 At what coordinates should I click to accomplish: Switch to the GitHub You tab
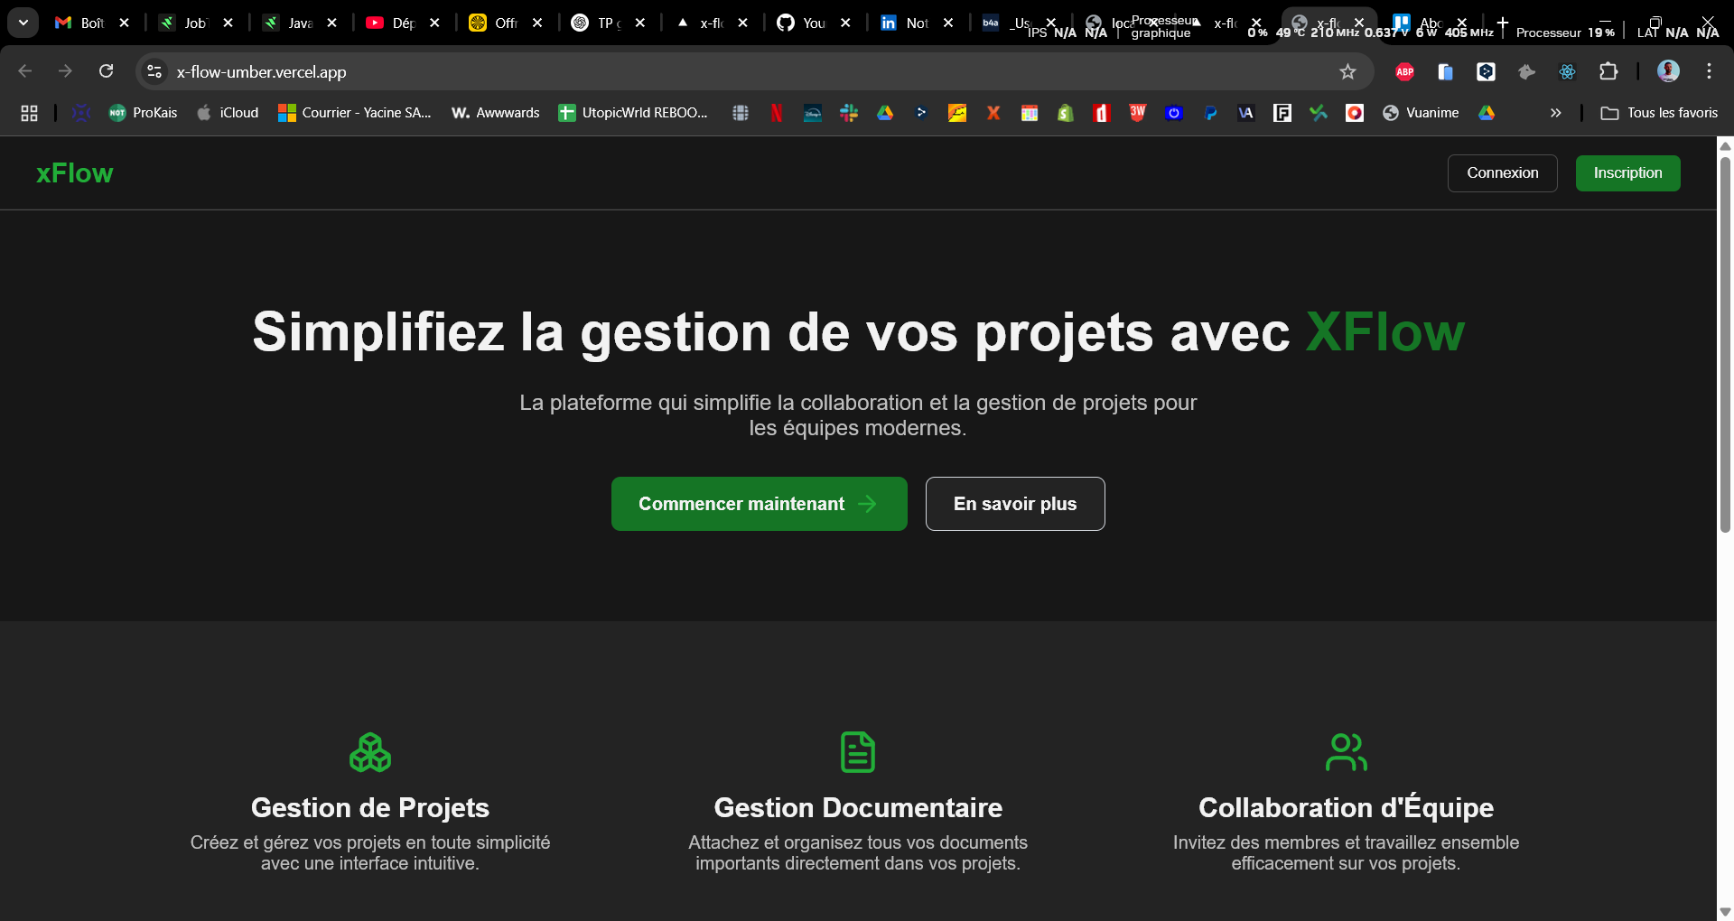(802, 23)
